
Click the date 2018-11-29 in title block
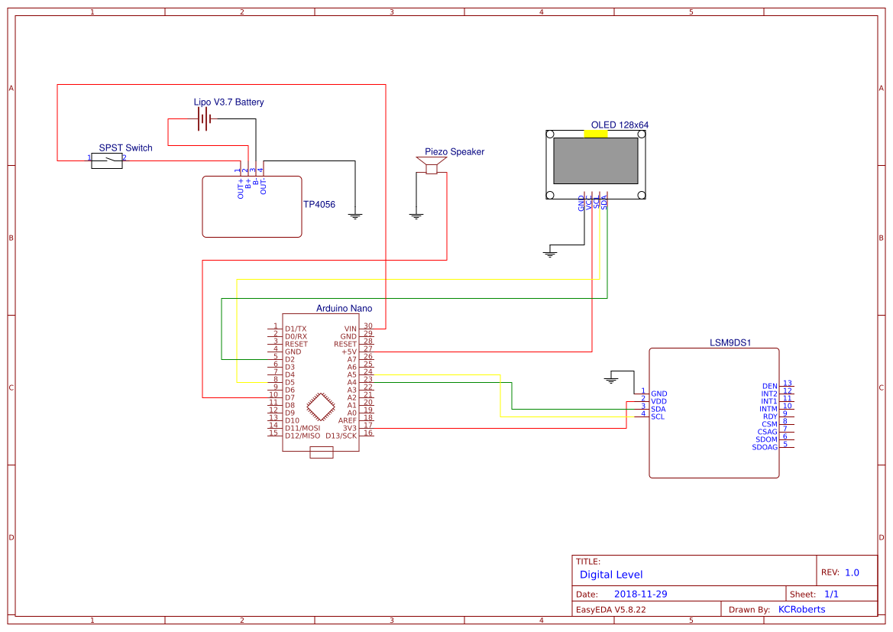(643, 593)
